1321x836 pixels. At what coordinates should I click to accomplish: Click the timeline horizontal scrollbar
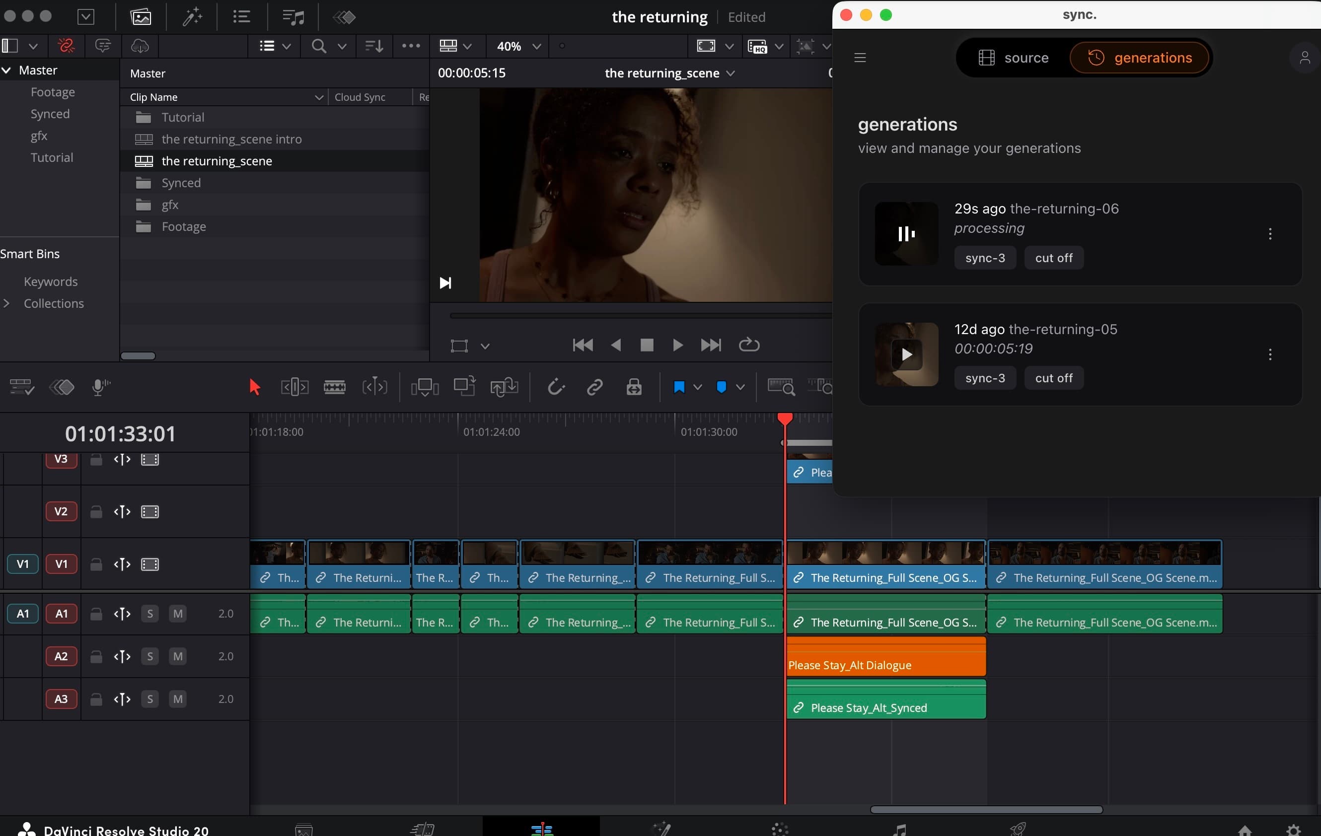(986, 810)
